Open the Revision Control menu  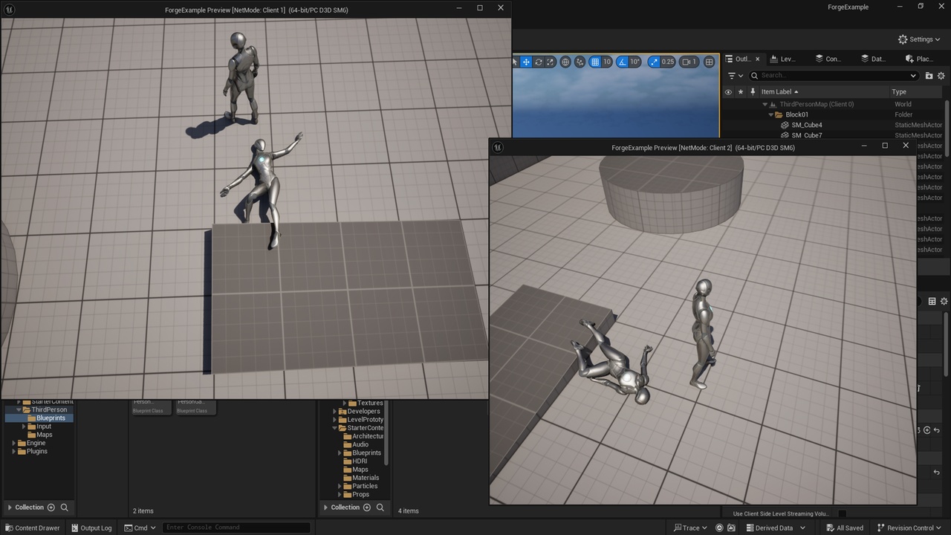point(910,528)
